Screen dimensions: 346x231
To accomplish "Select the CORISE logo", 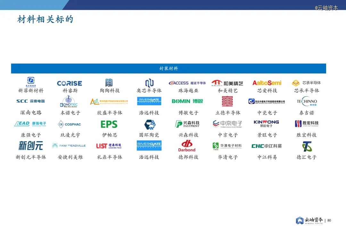I will (x=70, y=83).
